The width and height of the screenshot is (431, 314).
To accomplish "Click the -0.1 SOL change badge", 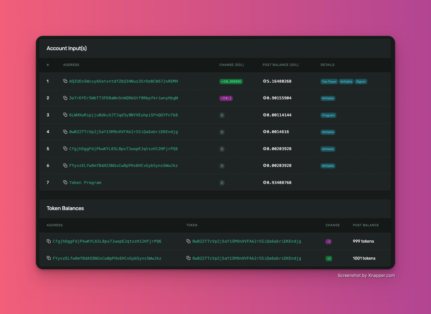I will pos(226,98).
